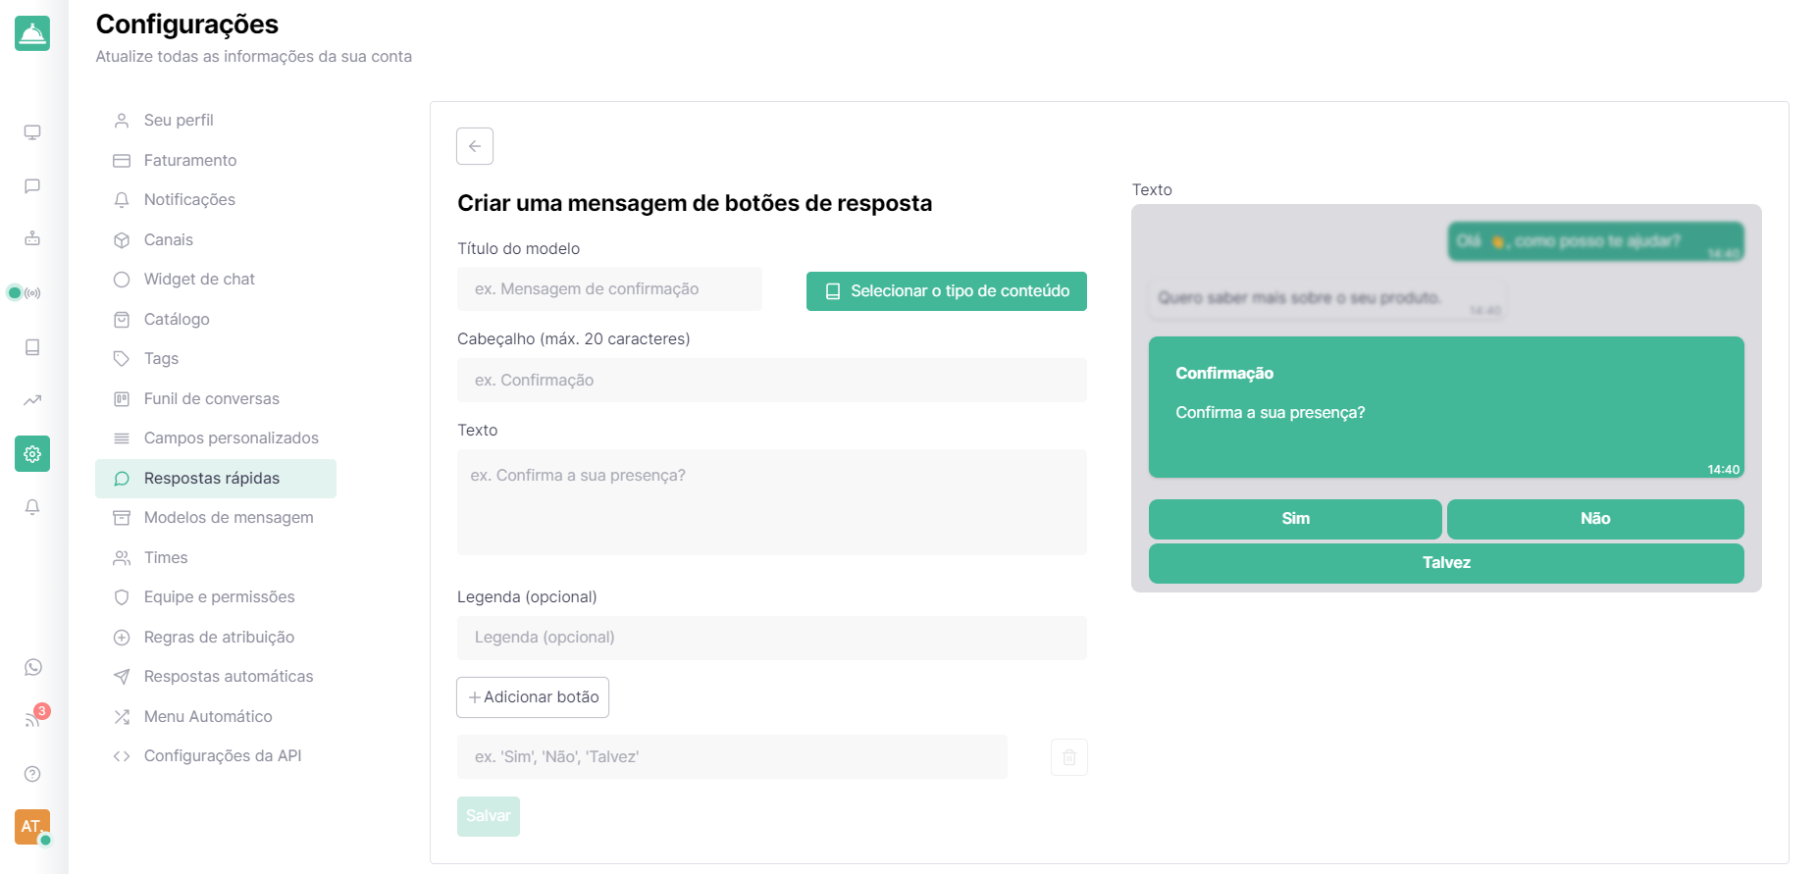Open Configurações da API
1818x874 pixels.
coord(216,755)
